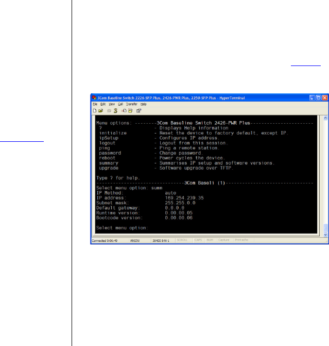Click the vertical scrollbar thumb
The width and height of the screenshot is (329, 346).
click(325, 228)
